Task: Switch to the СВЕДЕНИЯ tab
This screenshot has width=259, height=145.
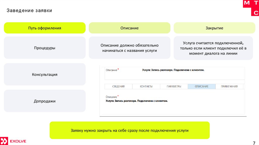Action: tap(118, 86)
